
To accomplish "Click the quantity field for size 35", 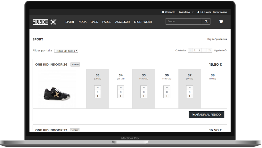I will [x=144, y=92].
